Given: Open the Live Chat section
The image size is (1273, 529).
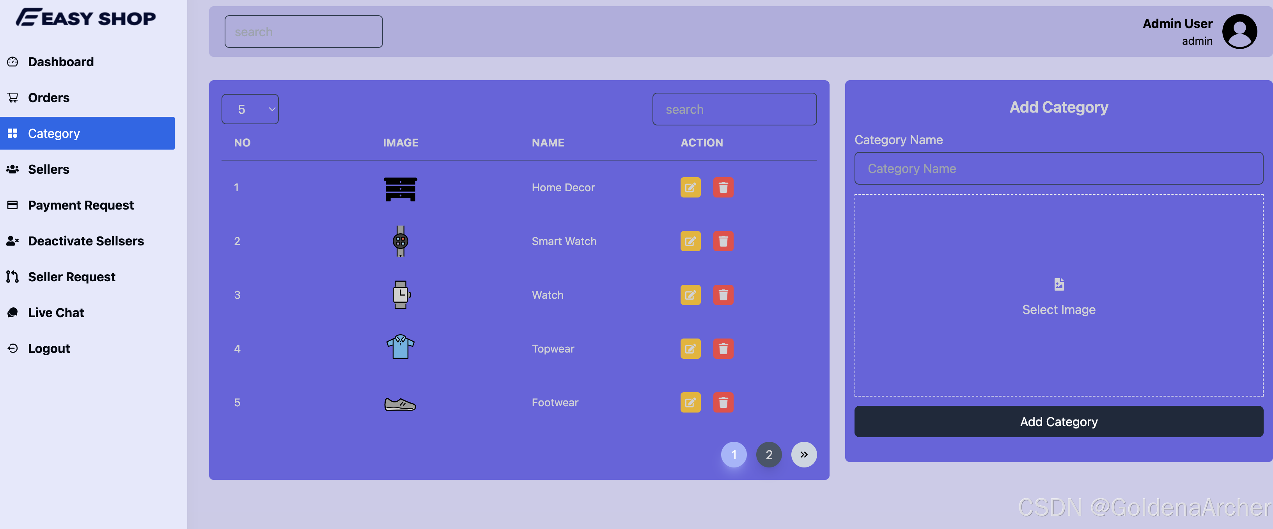Looking at the screenshot, I should point(56,313).
